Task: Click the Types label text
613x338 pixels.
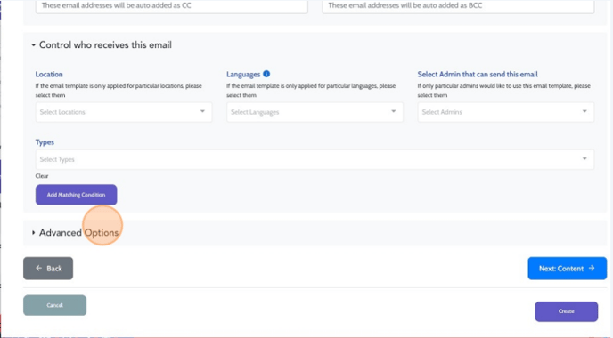Action: click(45, 142)
